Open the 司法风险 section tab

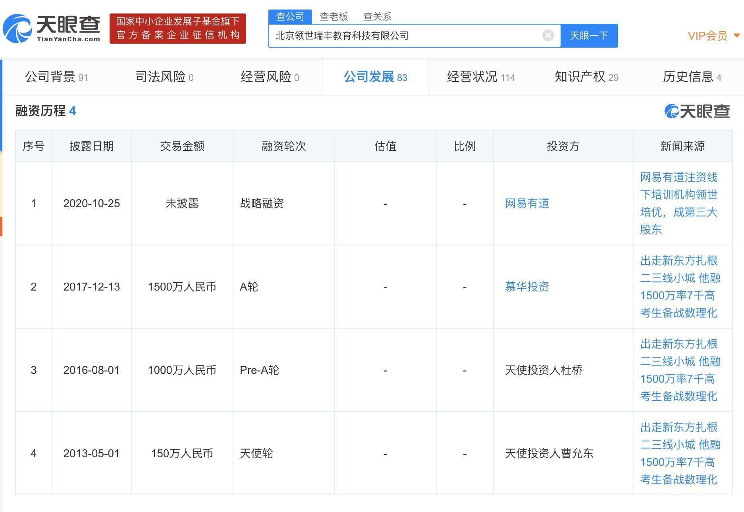pyautogui.click(x=164, y=77)
